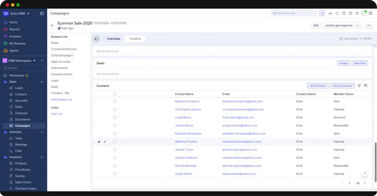The height and width of the screenshot is (196, 377).
Task: Open Reports in the sidebar
Action: point(14,29)
